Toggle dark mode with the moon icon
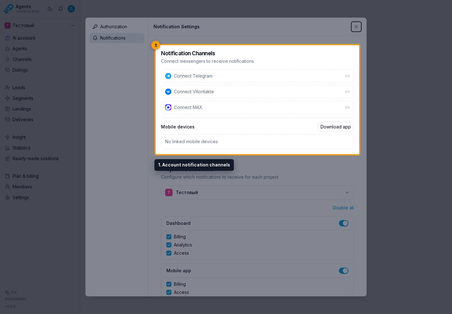This screenshot has height=314, width=452. (50, 9)
